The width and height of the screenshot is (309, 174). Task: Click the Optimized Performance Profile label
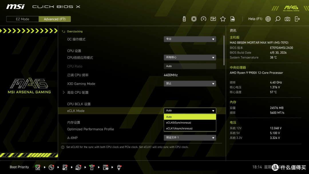[90, 129]
